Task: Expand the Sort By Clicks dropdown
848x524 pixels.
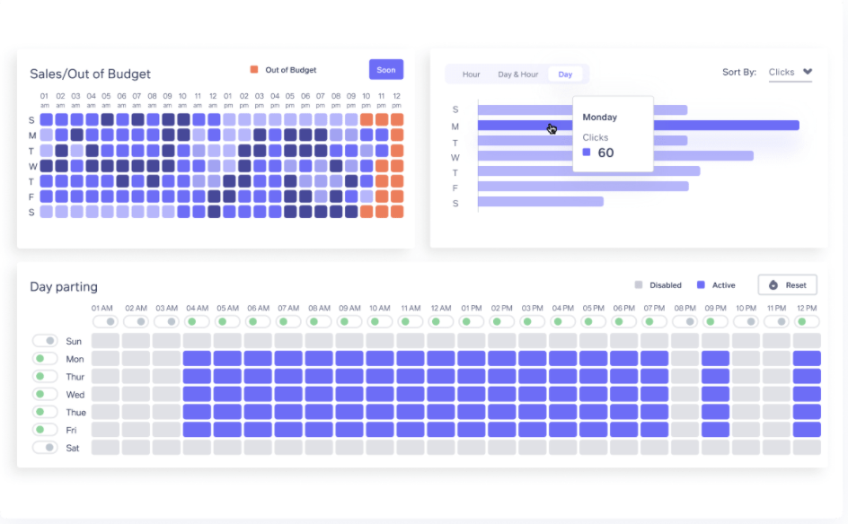Action: pos(808,72)
